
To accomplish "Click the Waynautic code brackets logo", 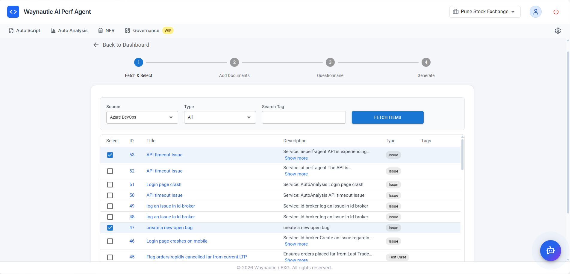I will tap(13, 11).
